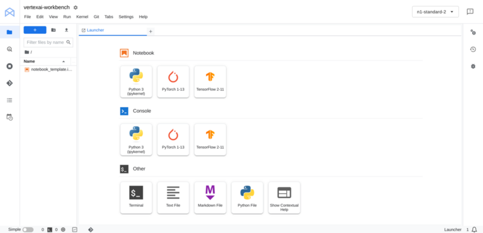This screenshot has height=233, width=483.
Task: Open workbench settings gear next to title
Action: [x=75, y=7]
